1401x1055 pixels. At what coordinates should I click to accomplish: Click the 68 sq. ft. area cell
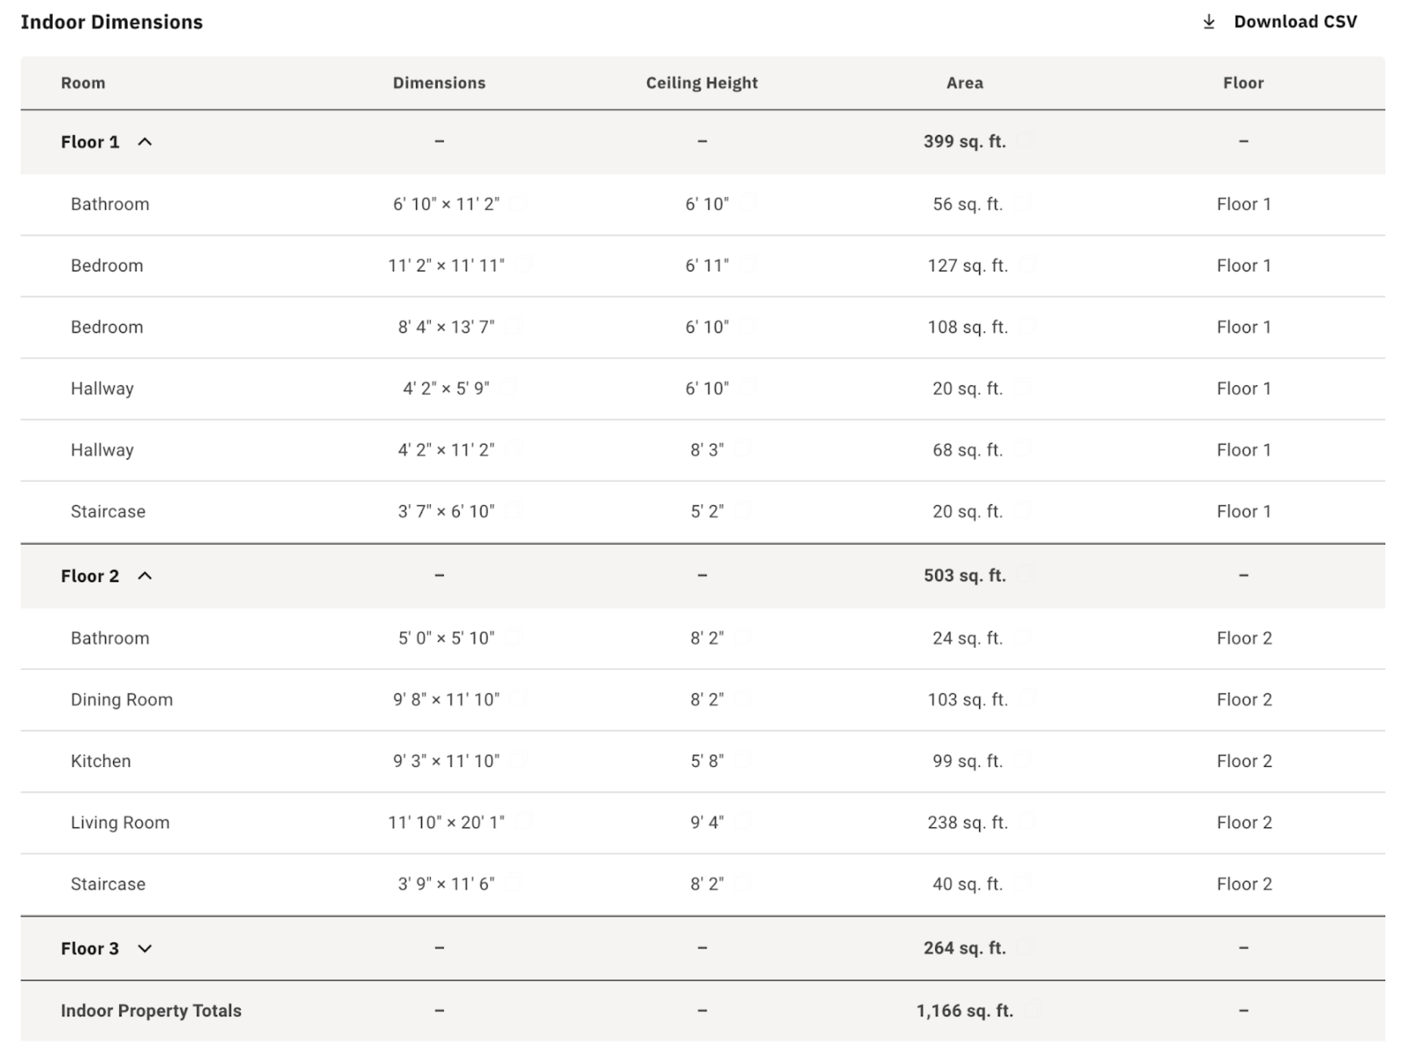[968, 450]
